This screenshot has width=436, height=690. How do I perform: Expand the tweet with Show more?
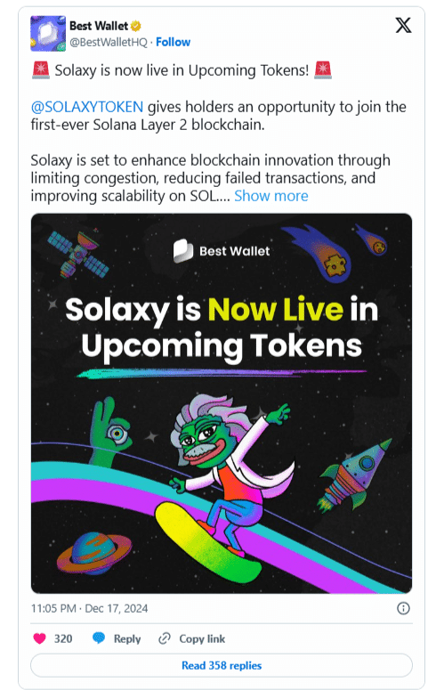click(271, 195)
